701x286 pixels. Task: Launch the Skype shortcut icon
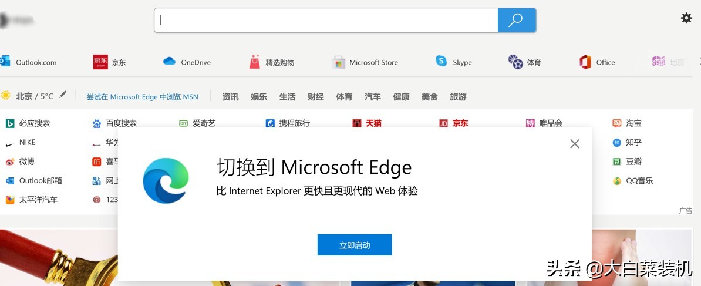441,62
